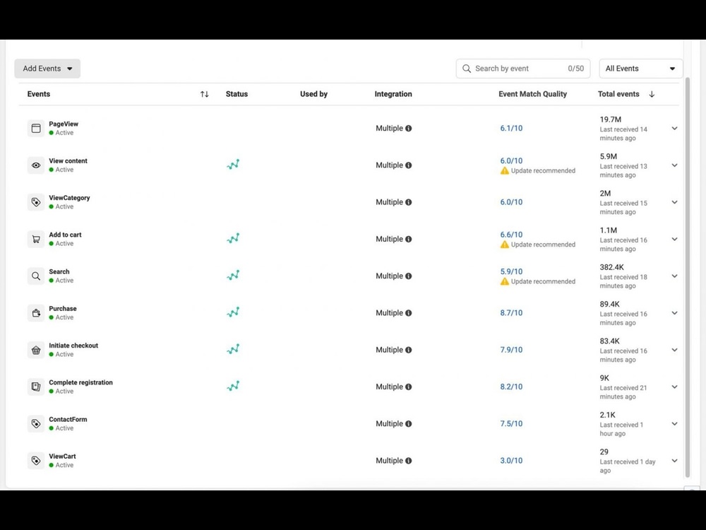The image size is (706, 530).
Task: Click the ViewCategory integration info icon
Action: pyautogui.click(x=408, y=202)
